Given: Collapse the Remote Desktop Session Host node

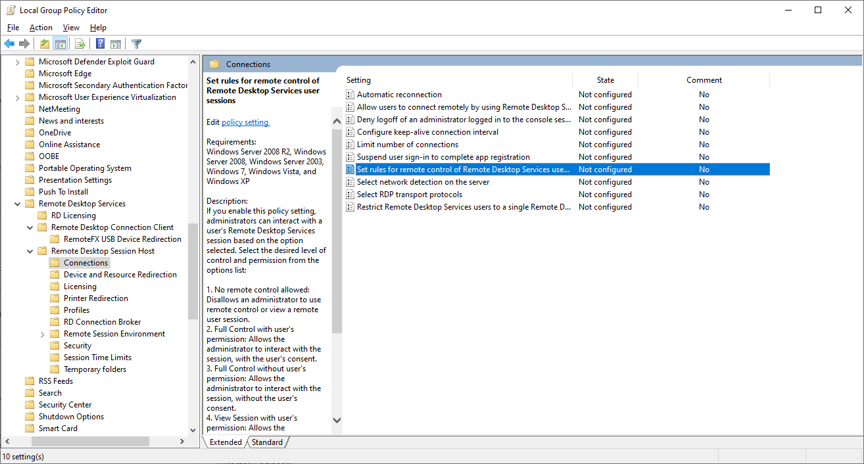Looking at the screenshot, I should click(30, 251).
